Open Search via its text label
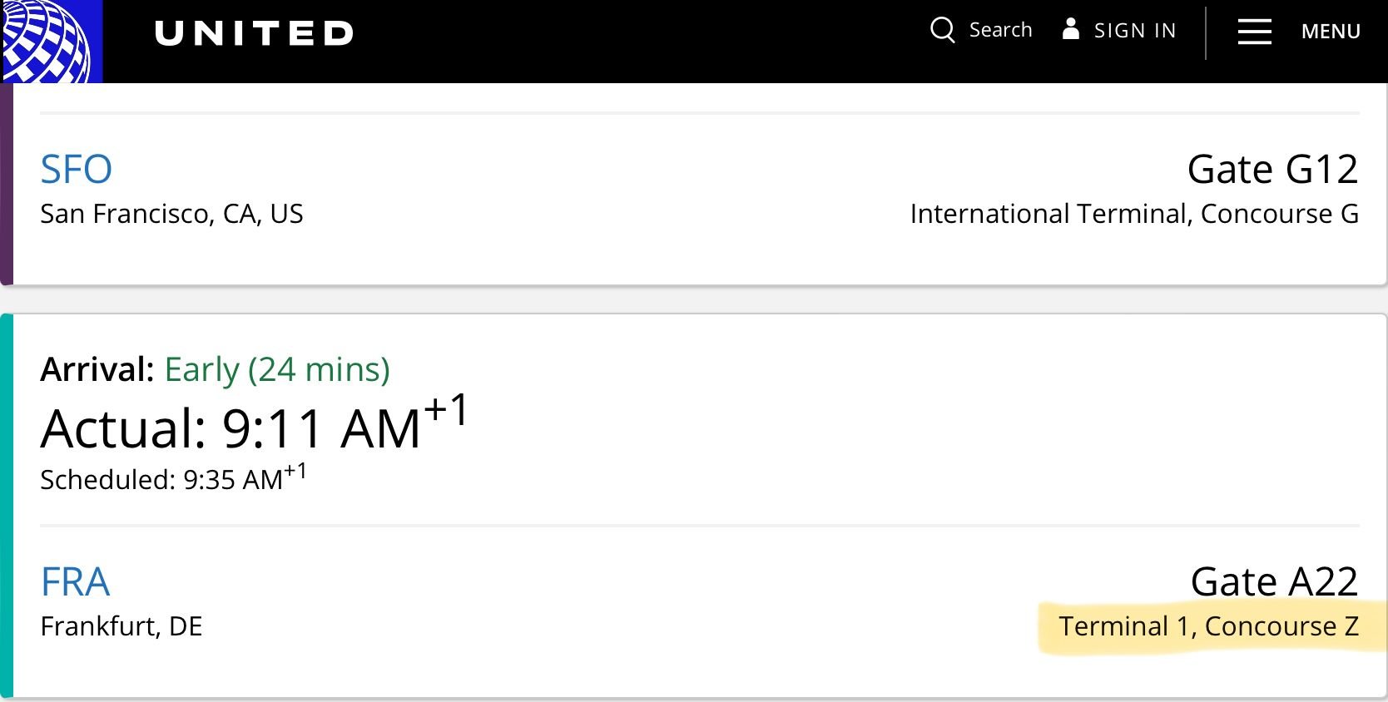The image size is (1388, 702). click(1000, 30)
